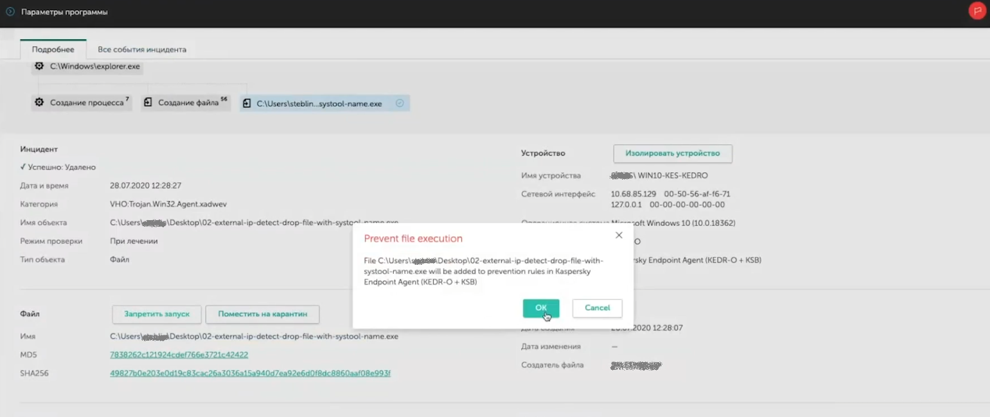990x417 pixels.
Task: Click 'Параметры программы' title text
Action: click(x=65, y=12)
